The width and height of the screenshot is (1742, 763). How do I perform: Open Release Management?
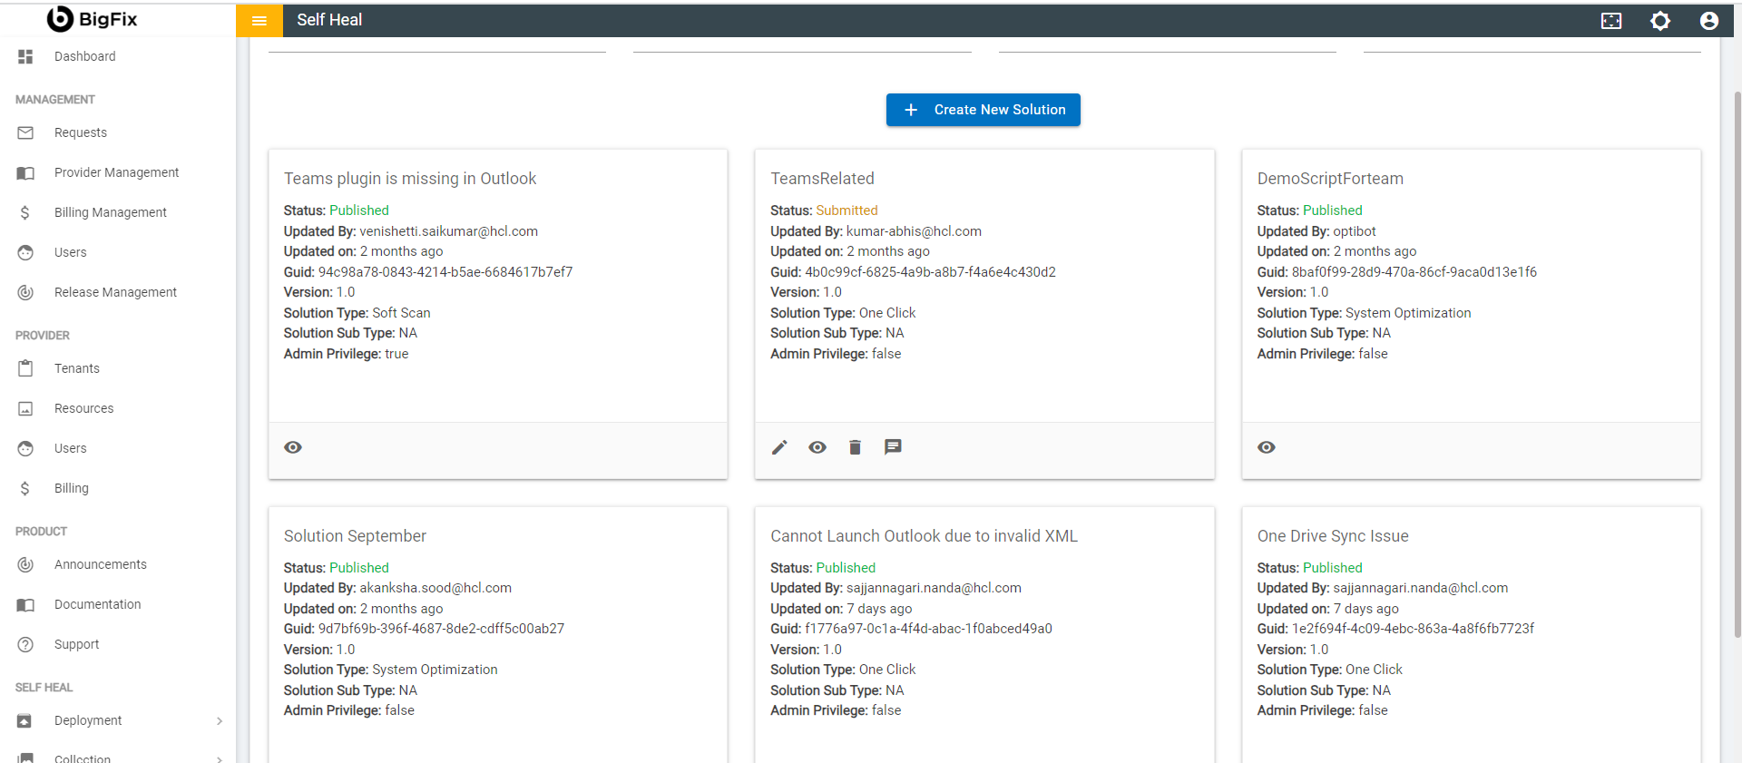point(118,292)
